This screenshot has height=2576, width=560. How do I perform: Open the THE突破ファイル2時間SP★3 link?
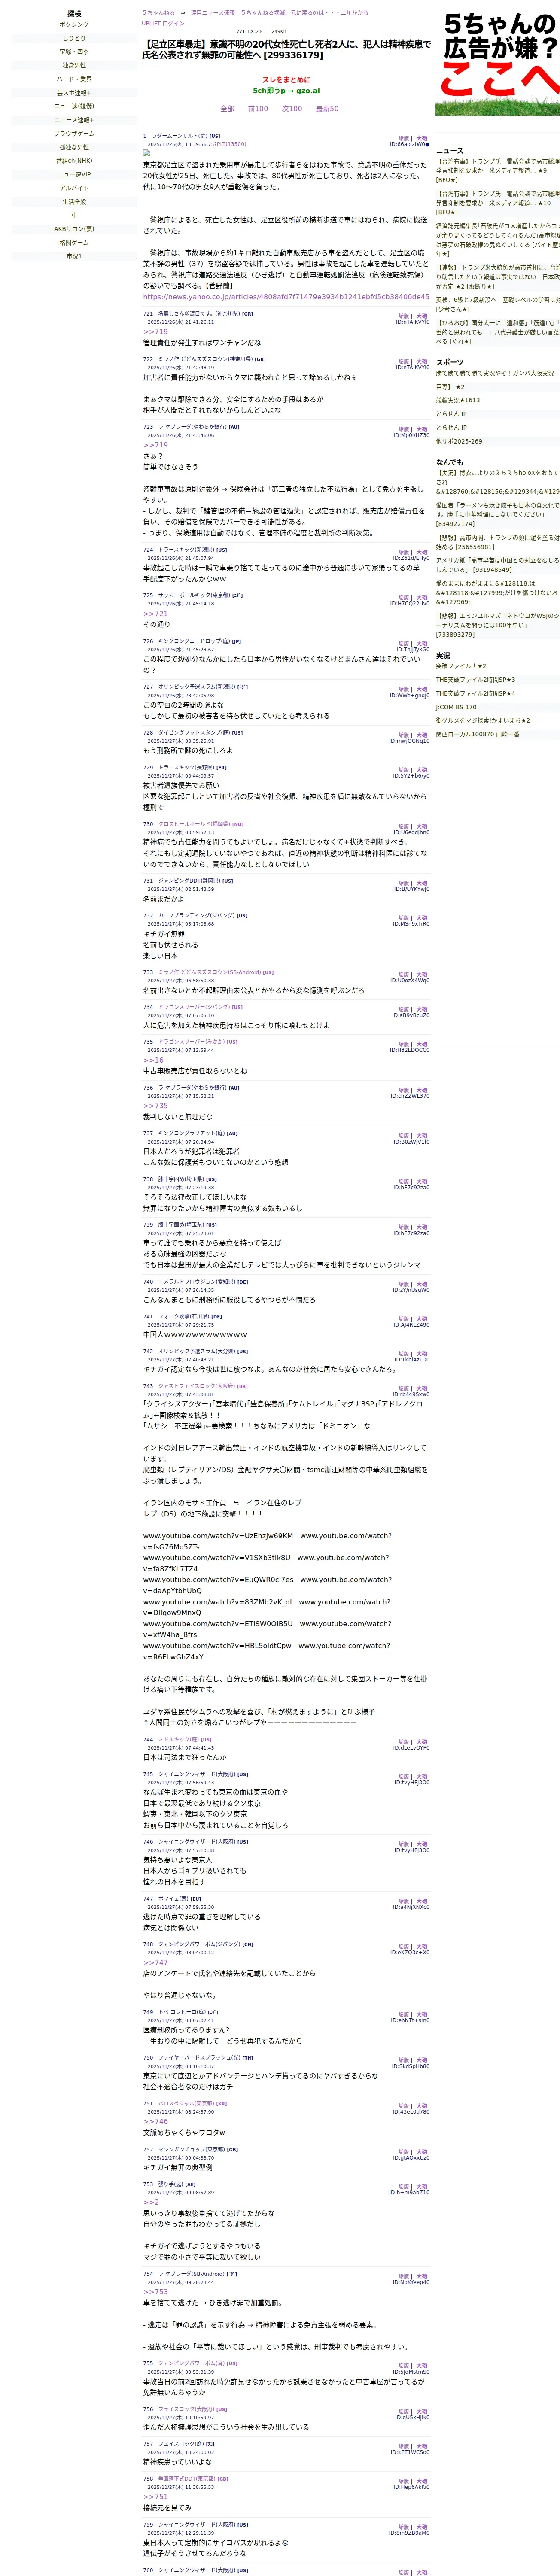point(476,680)
